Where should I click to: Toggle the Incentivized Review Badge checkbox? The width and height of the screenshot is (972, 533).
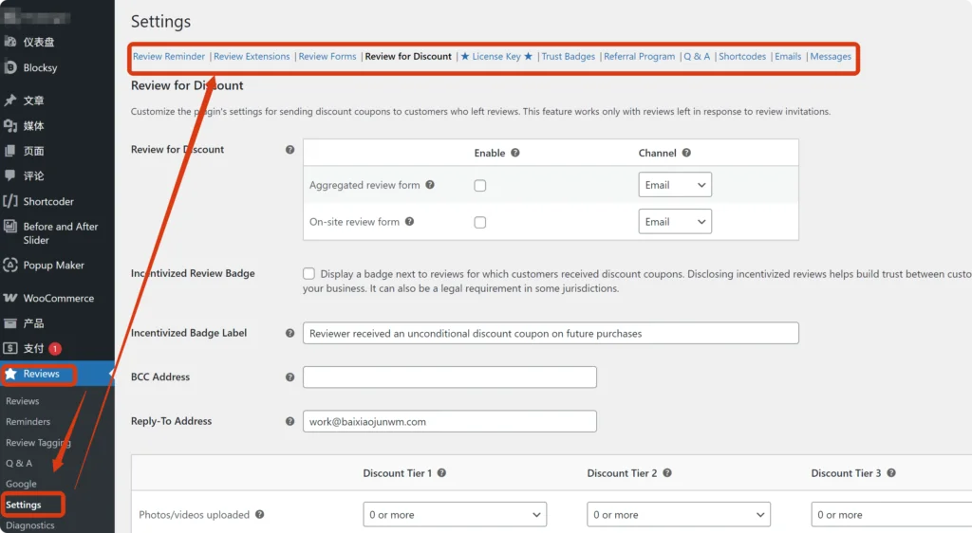(x=309, y=273)
